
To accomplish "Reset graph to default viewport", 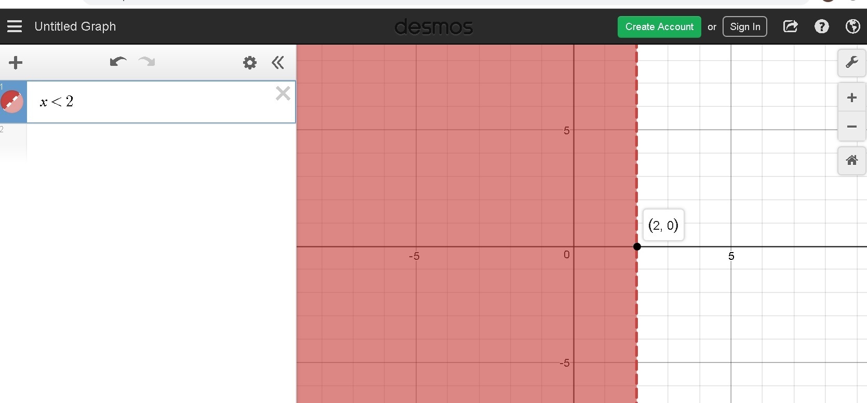I will point(851,160).
